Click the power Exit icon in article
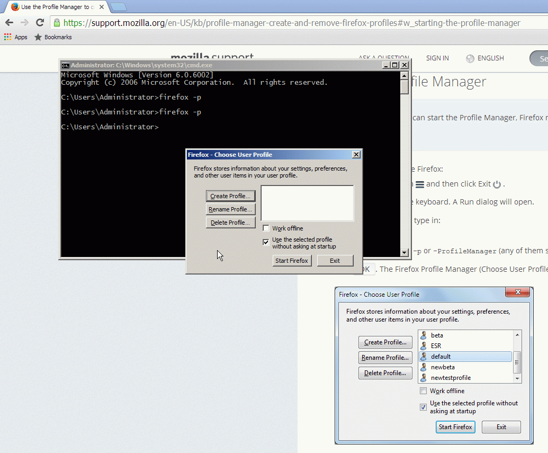This screenshot has height=453, width=548. 497,184
